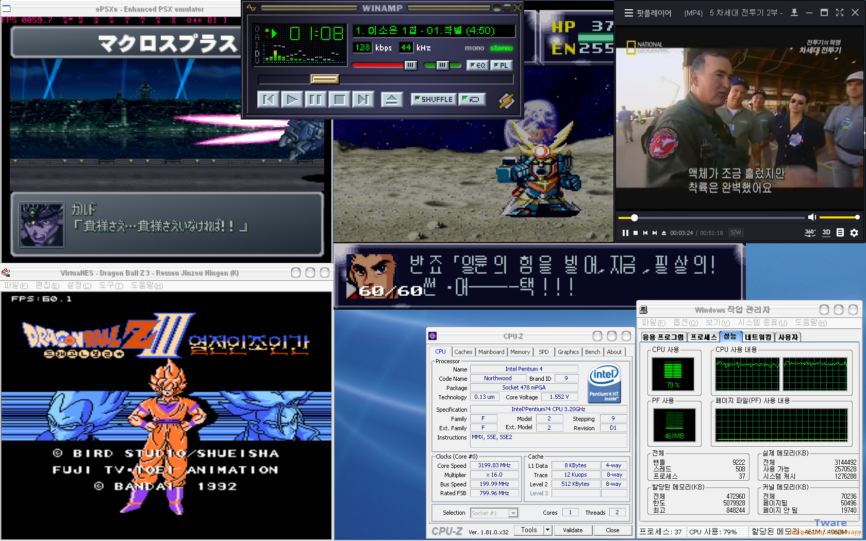The image size is (866, 541).
Task: Go to next file in PotPlayer
Action: click(655, 233)
